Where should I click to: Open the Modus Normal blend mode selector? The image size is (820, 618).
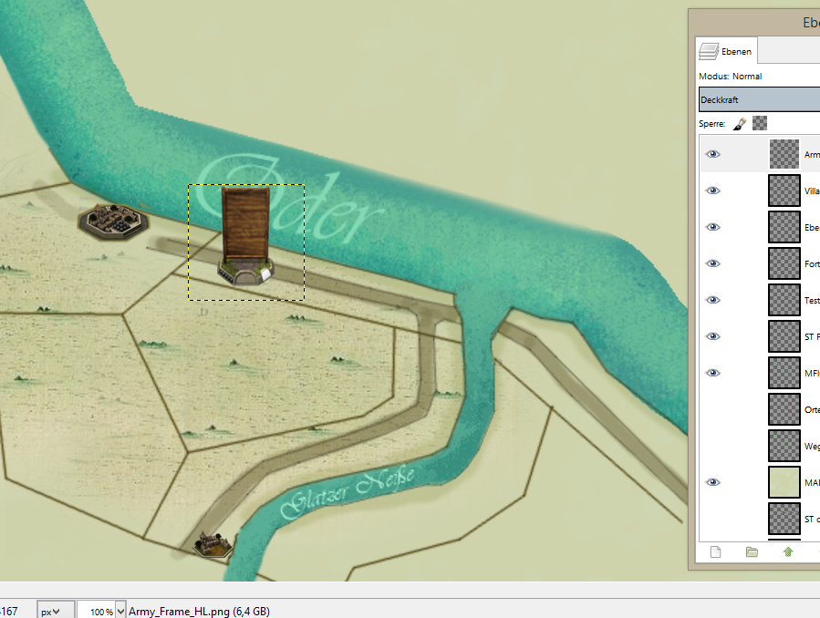coord(757,77)
